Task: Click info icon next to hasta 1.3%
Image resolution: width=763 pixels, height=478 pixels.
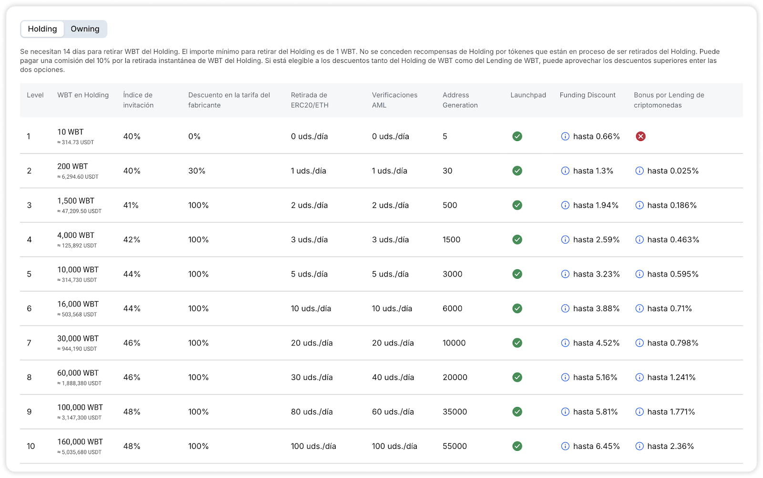Action: (x=565, y=171)
